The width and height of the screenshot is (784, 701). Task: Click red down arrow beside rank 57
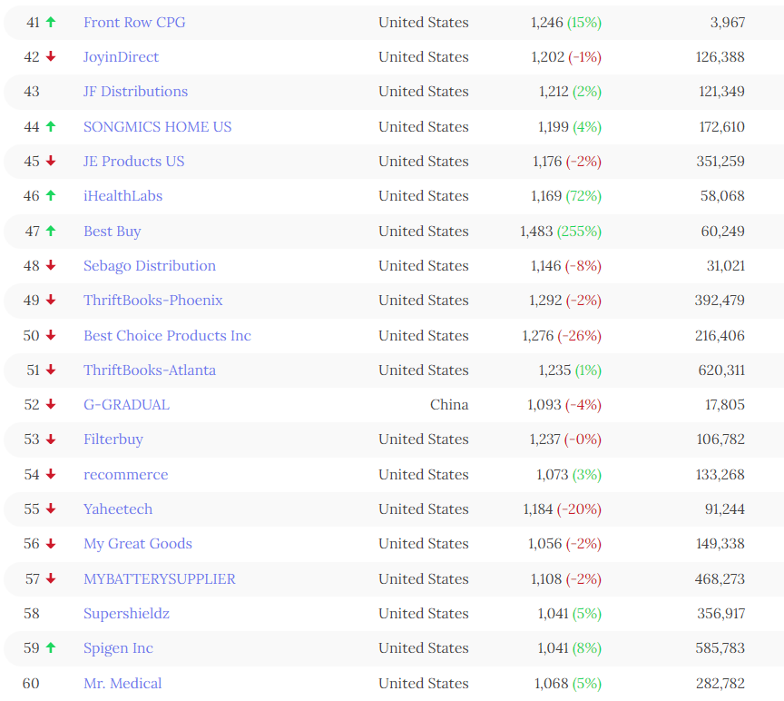coord(51,578)
